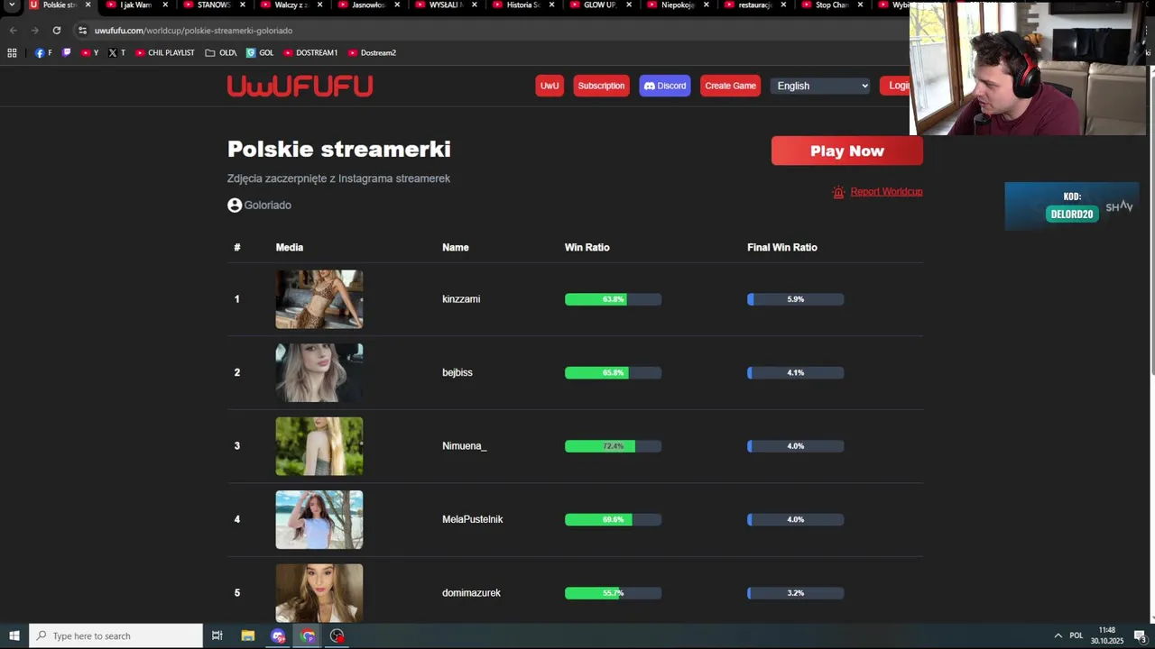Viewport: 1155px width, 649px height.
Task: Open domimazurek's thumbnail image
Action: (319, 593)
